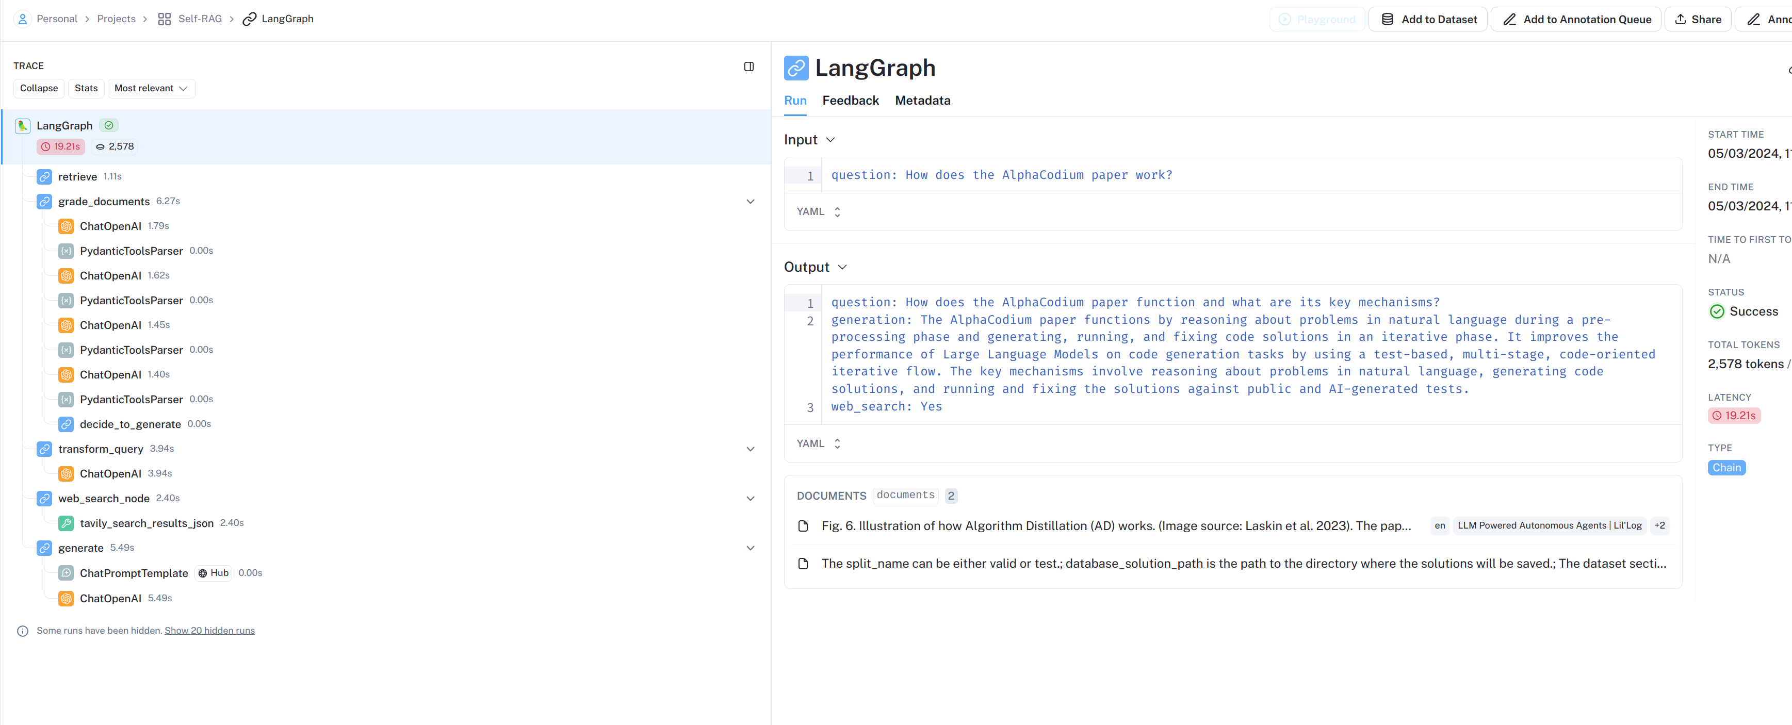The image size is (1792, 725).
Task: Click Show 20 hidden runs link
Action: point(209,631)
